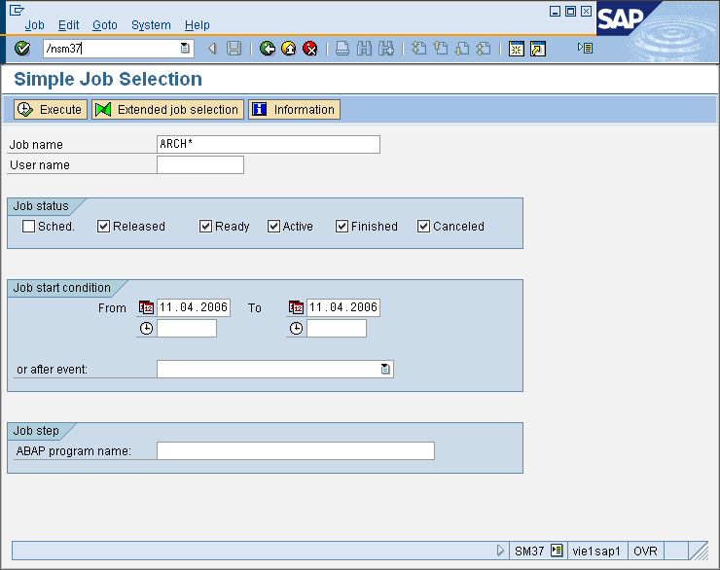Image resolution: width=720 pixels, height=570 pixels.
Task: Click the Create Shortcut icon
Action: tap(537, 49)
